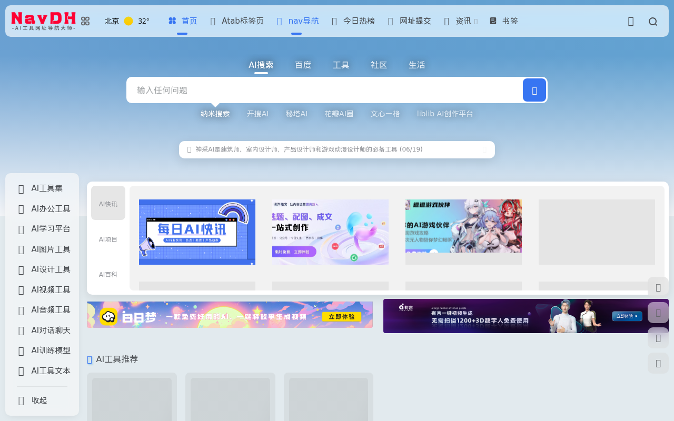The width and height of the screenshot is (674, 421).
Task: Click the apps grid icon beside the NavDH logo
Action: point(85,21)
